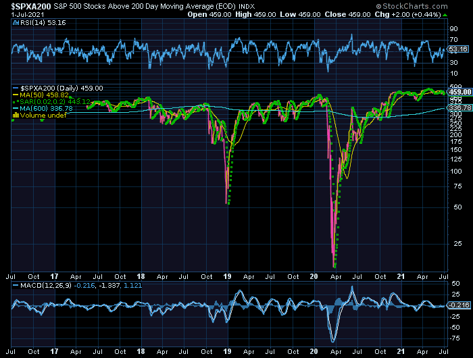Select the blue MACD legend dash

[16, 285]
